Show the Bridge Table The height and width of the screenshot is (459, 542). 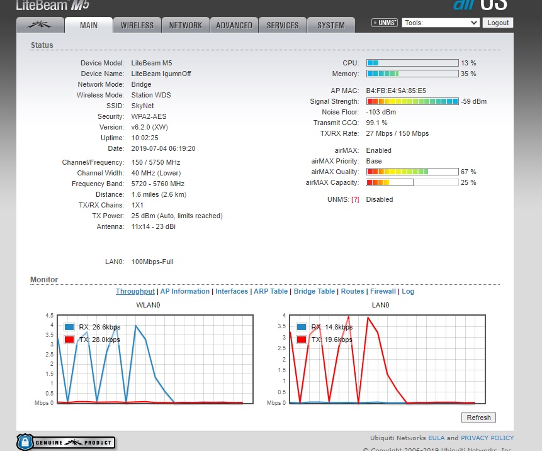314,291
